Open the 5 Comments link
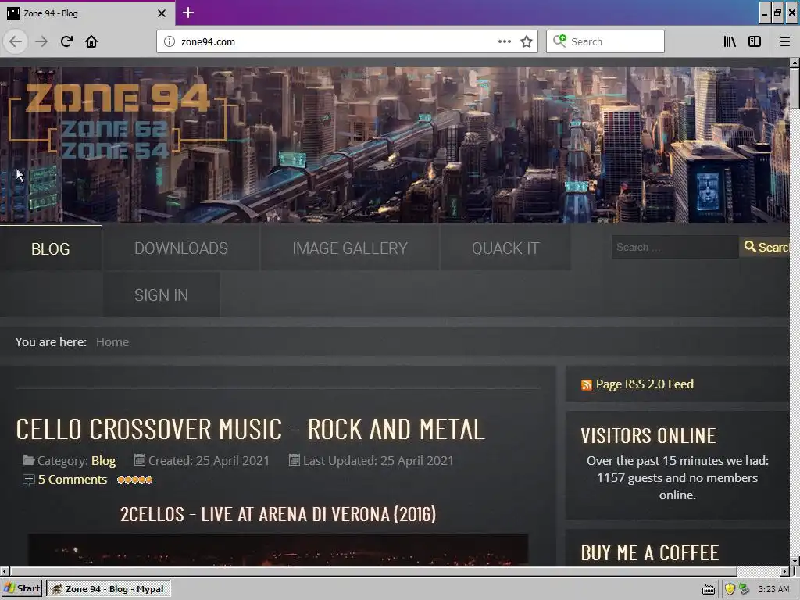This screenshot has height=600, width=800. (73, 480)
